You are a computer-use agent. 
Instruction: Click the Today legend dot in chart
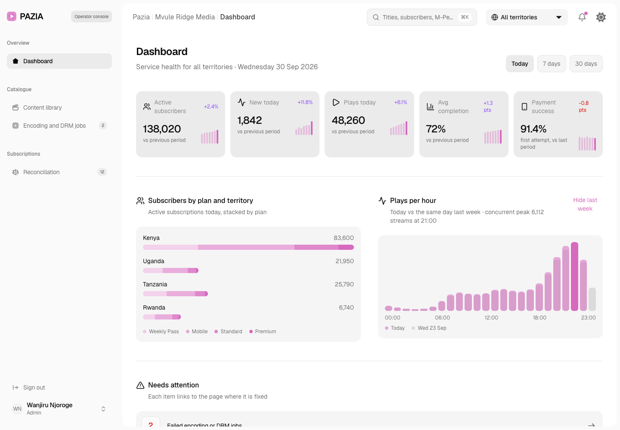[387, 328]
